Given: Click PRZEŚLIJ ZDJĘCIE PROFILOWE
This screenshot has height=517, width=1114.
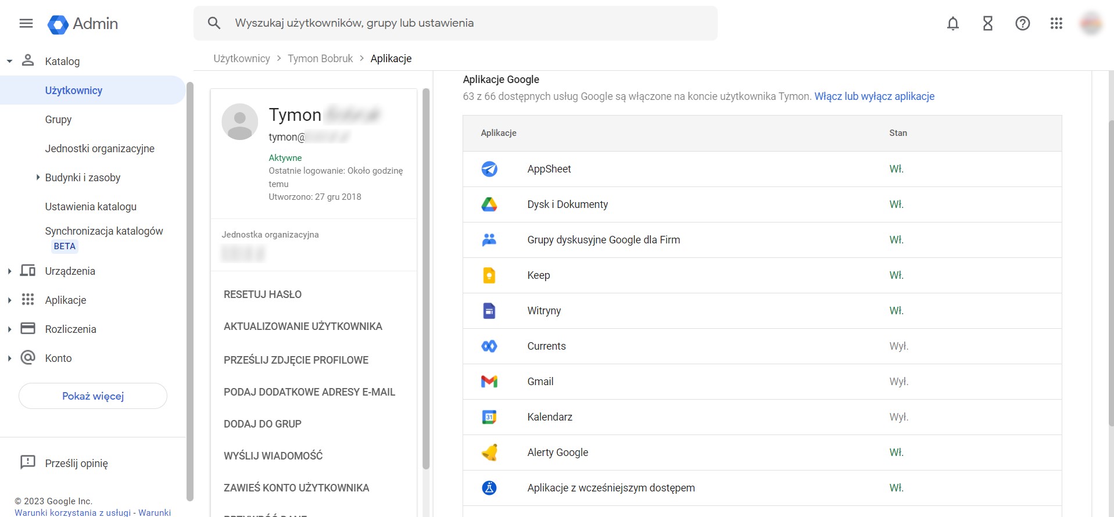Looking at the screenshot, I should tap(296, 360).
